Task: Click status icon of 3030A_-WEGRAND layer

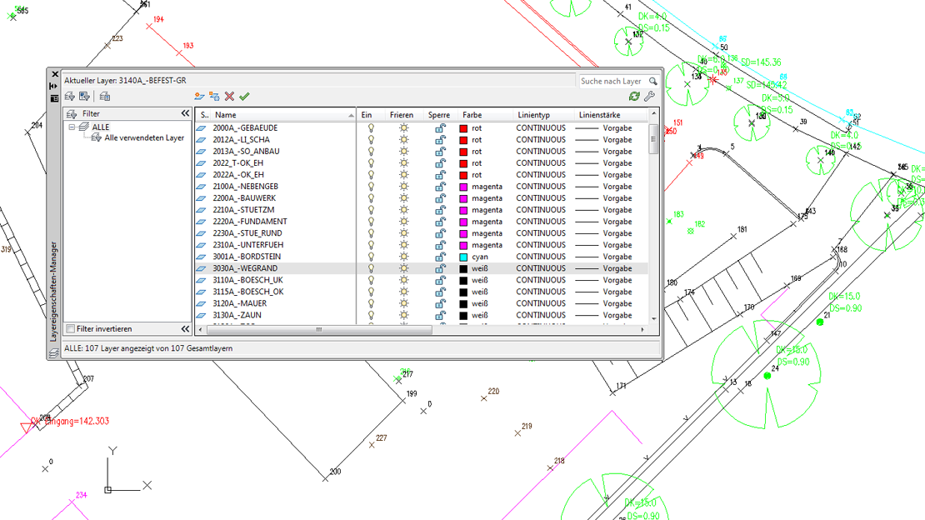Action: point(202,268)
